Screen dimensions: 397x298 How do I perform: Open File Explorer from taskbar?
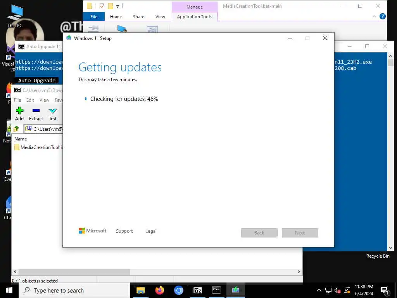pos(140,290)
